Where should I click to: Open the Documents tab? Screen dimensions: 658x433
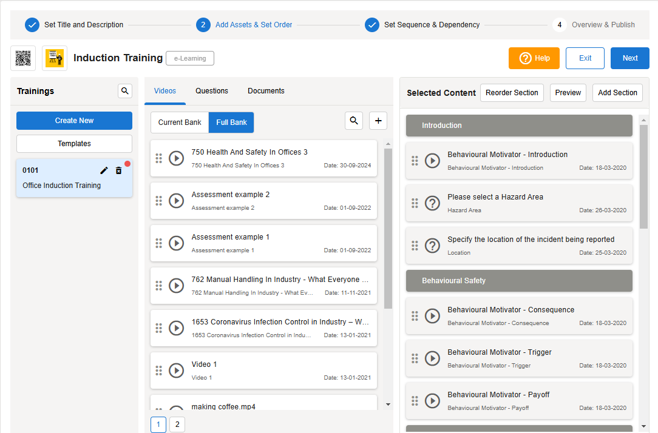tap(266, 91)
